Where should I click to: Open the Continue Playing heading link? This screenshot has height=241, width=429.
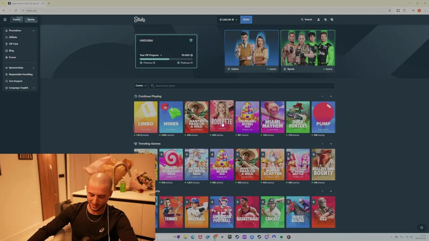point(150,96)
